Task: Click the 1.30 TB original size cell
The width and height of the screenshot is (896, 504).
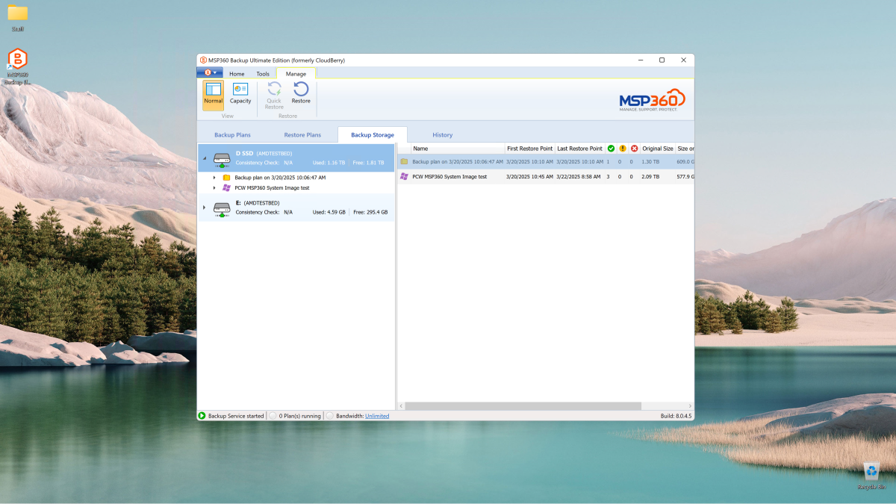Action: click(651, 161)
